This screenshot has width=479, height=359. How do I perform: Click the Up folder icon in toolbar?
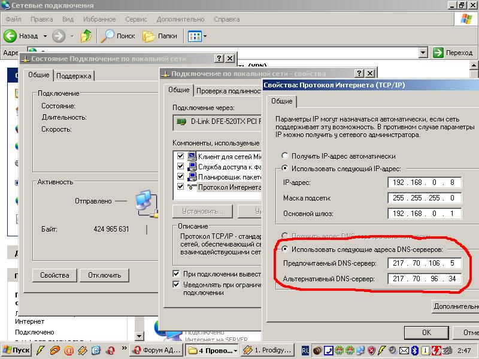pyautogui.click(x=87, y=36)
